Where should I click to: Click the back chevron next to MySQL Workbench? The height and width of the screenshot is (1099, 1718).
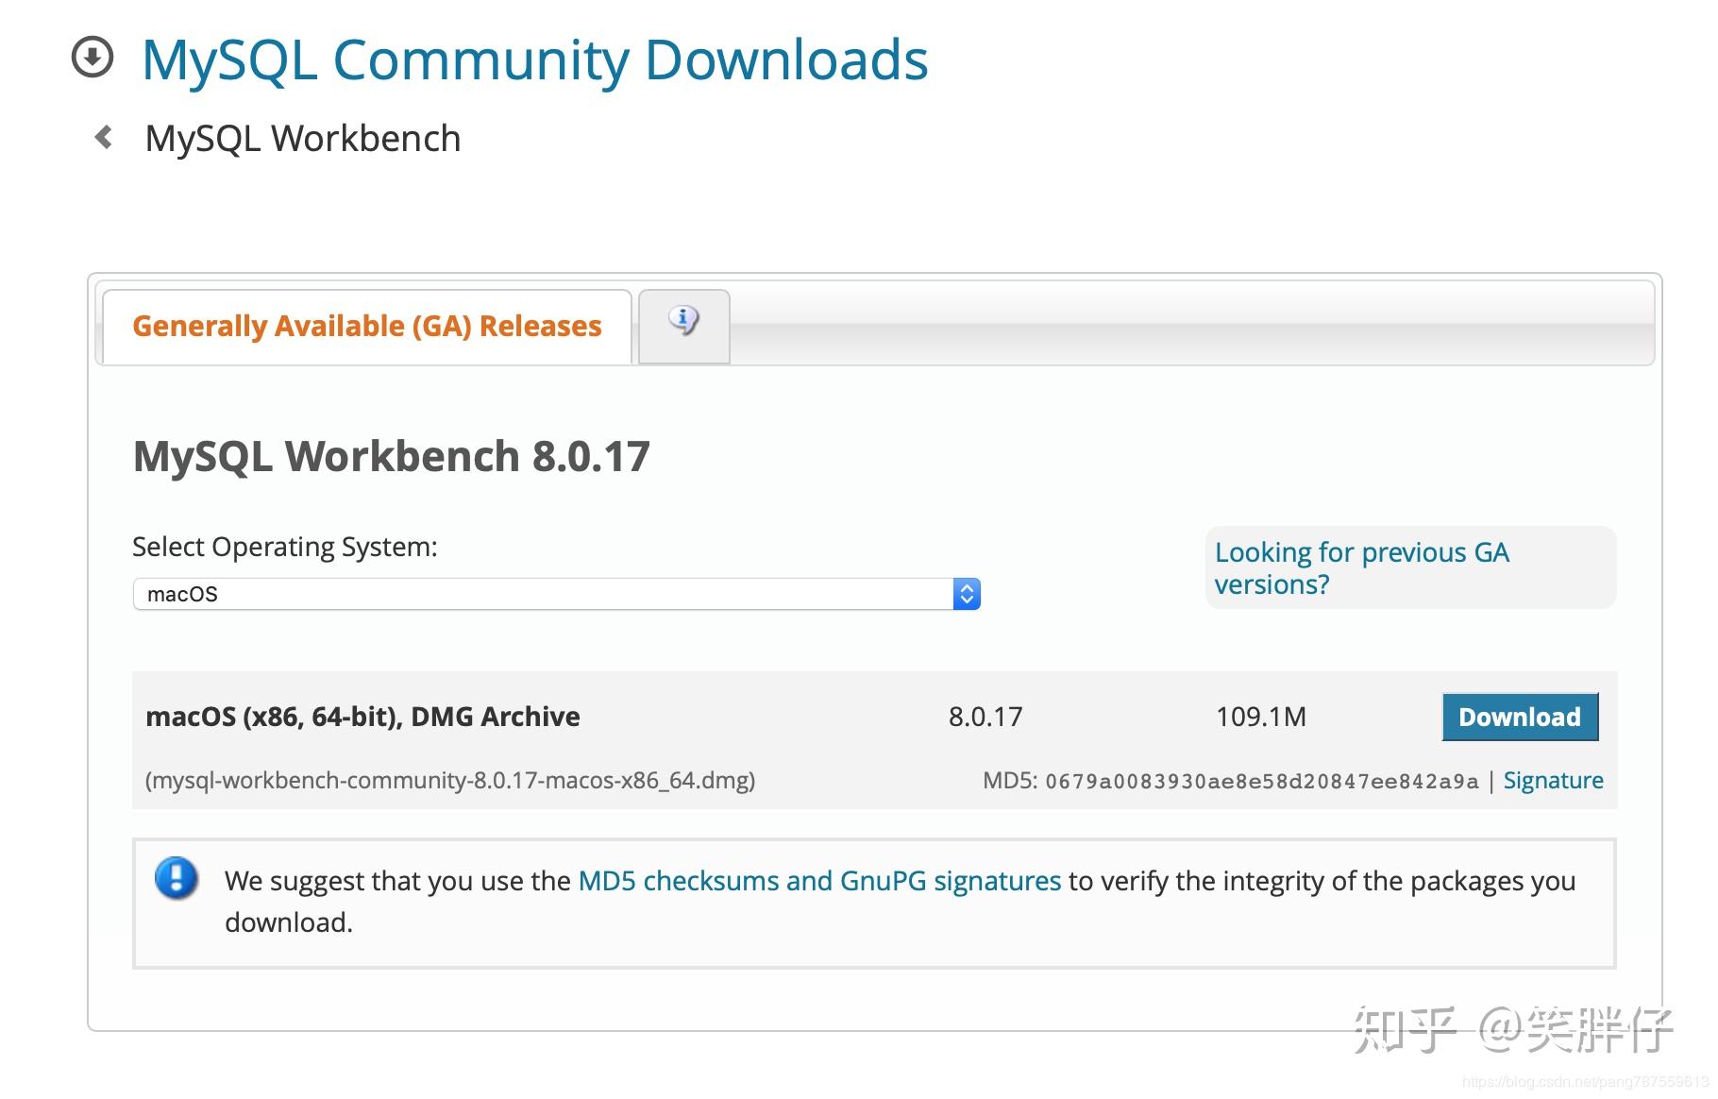(x=104, y=138)
